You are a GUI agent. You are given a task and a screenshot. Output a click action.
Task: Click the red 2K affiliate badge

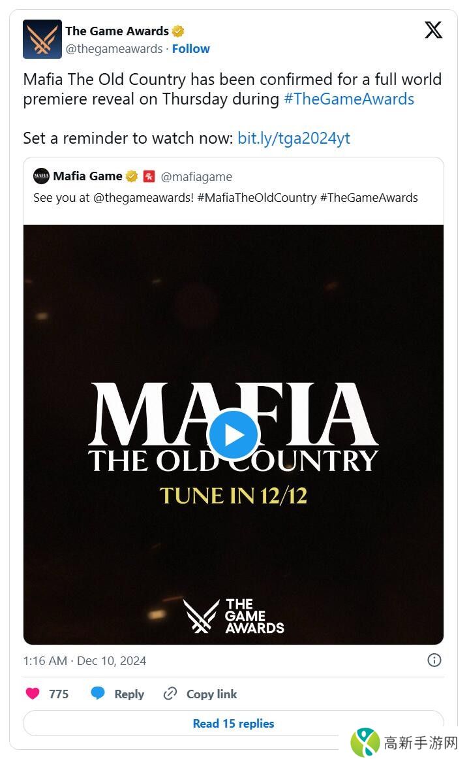click(149, 176)
